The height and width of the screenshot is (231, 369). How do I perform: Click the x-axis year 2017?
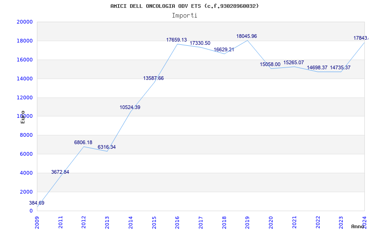201,223
